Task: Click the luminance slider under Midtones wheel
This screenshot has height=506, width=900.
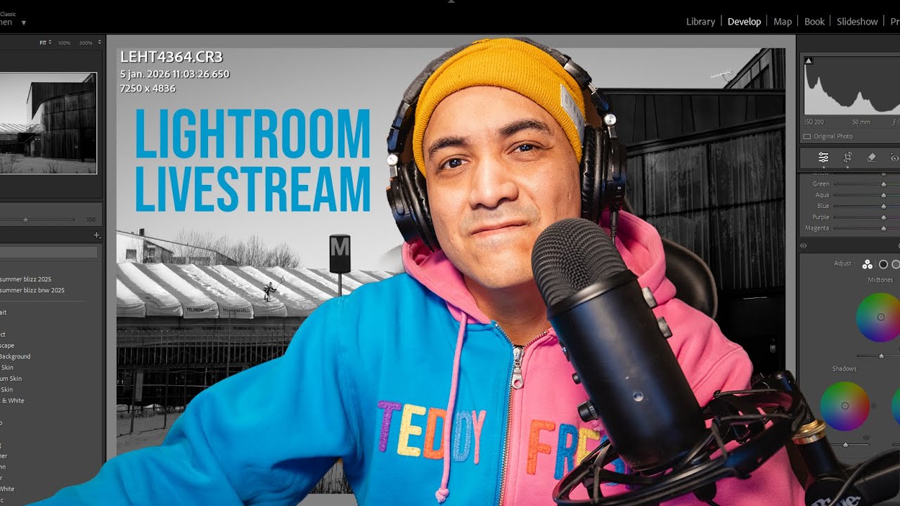Action: (881, 356)
